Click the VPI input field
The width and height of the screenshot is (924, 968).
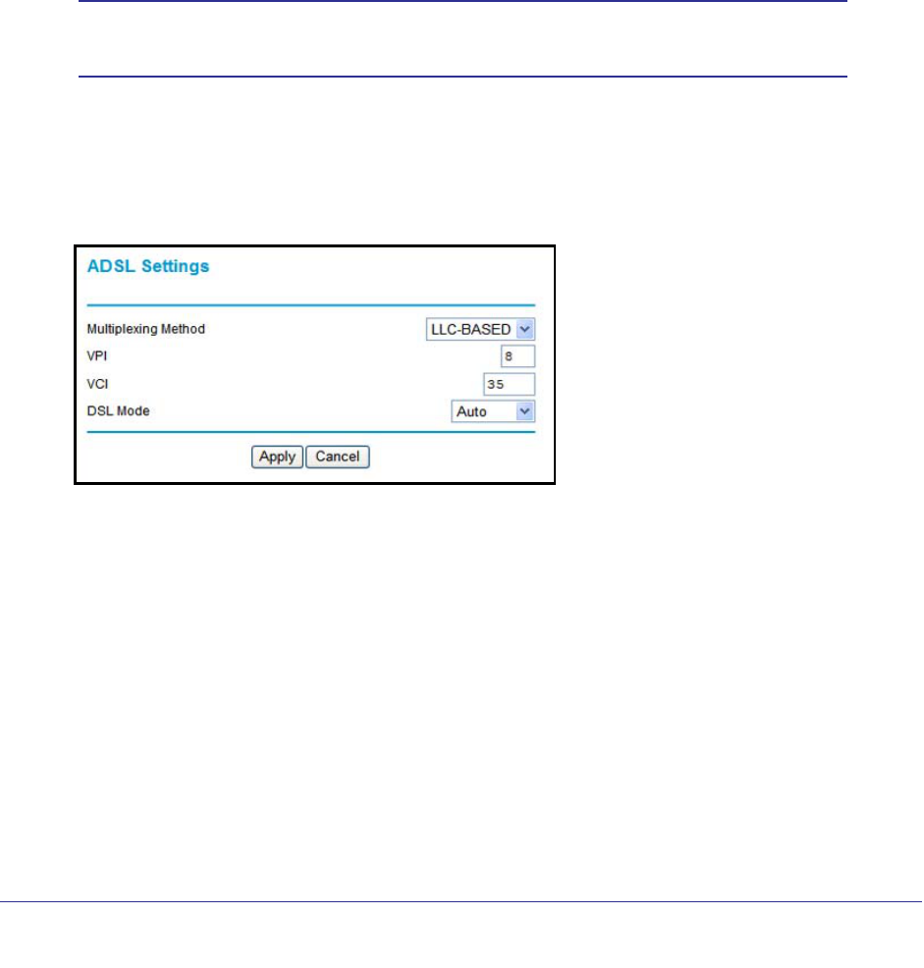pos(518,356)
